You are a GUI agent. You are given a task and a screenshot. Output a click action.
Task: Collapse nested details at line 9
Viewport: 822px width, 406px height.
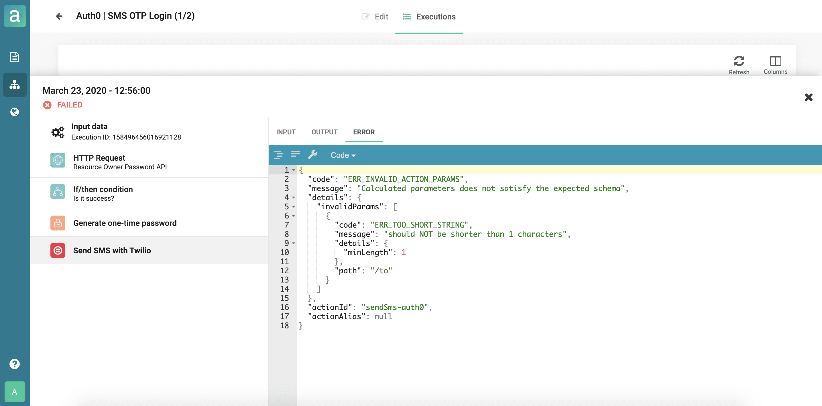pyautogui.click(x=294, y=243)
